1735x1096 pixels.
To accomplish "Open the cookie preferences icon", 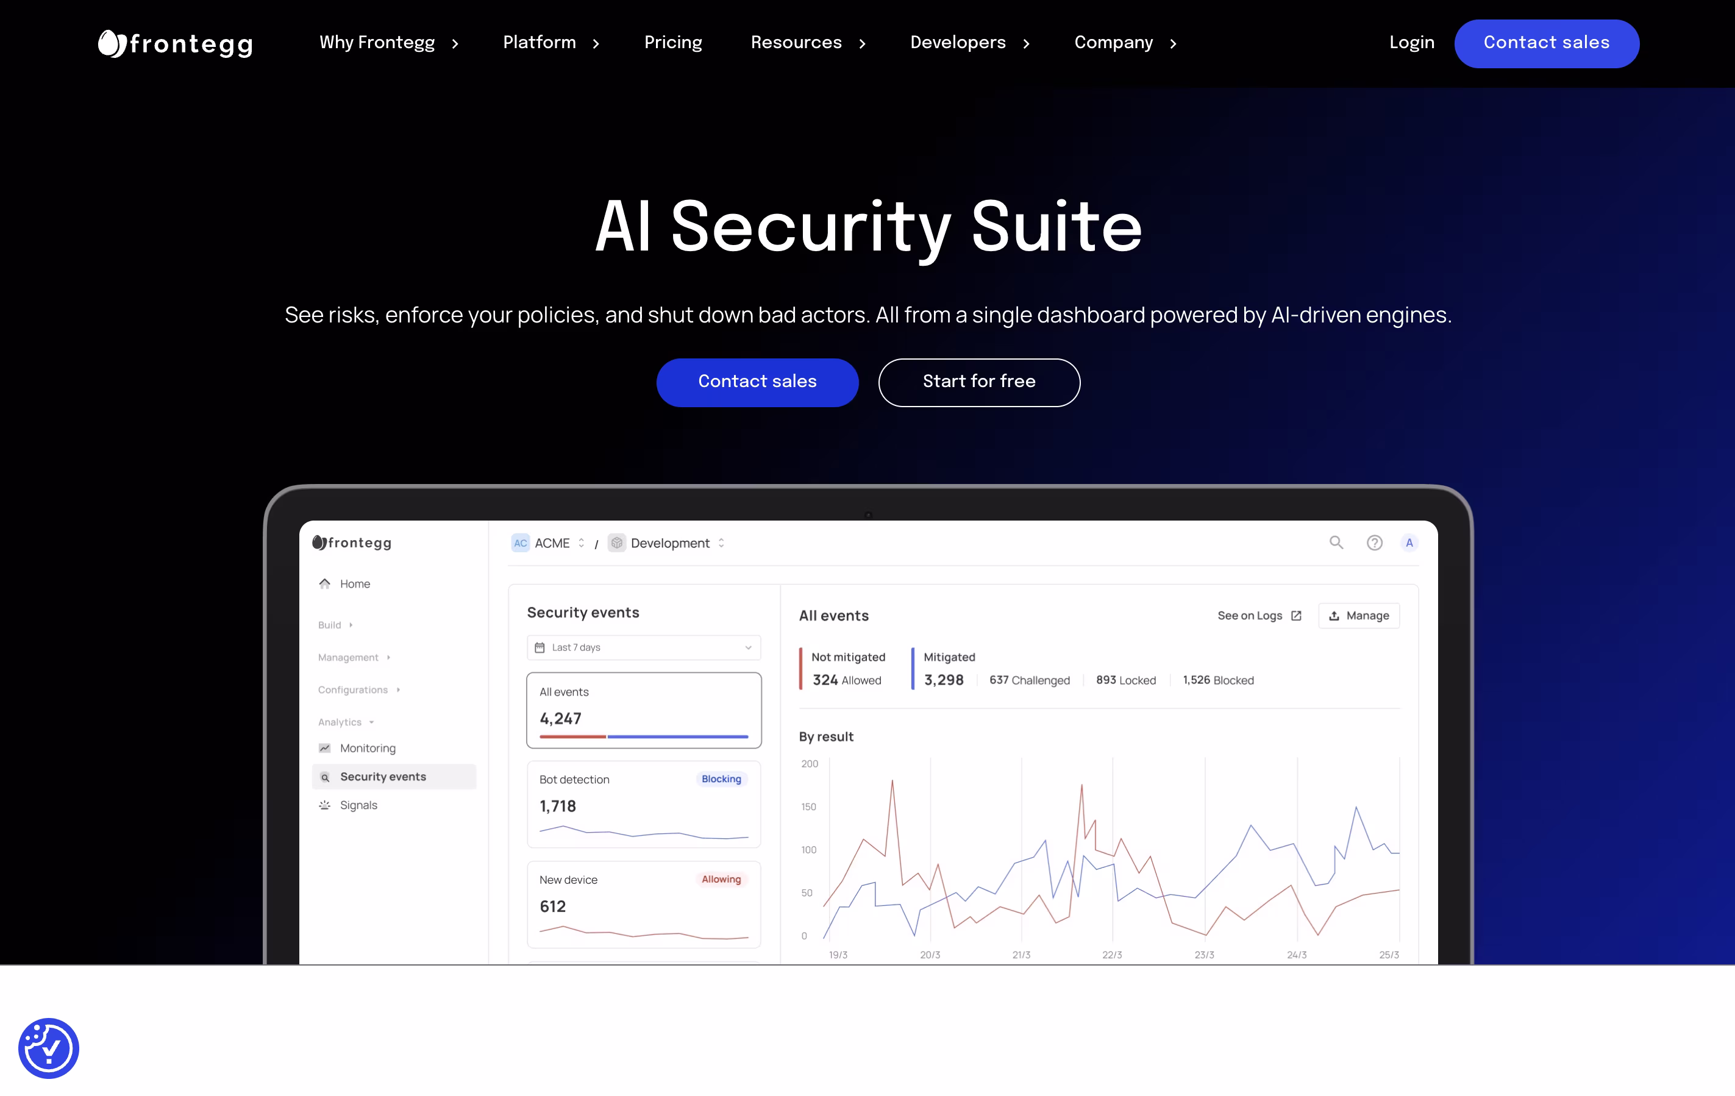I will tap(48, 1048).
